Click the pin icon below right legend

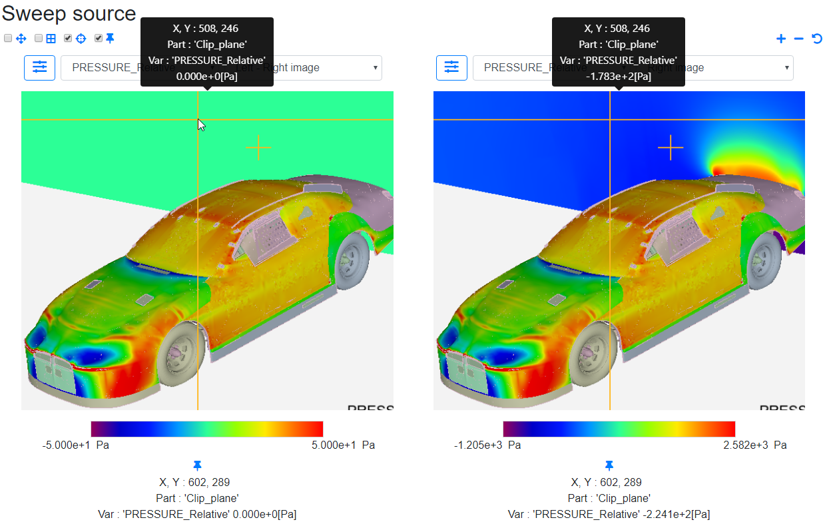pyautogui.click(x=609, y=465)
